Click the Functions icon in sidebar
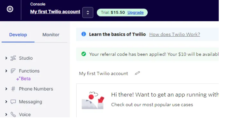The width and height of the screenshot is (226, 122). coord(13,71)
